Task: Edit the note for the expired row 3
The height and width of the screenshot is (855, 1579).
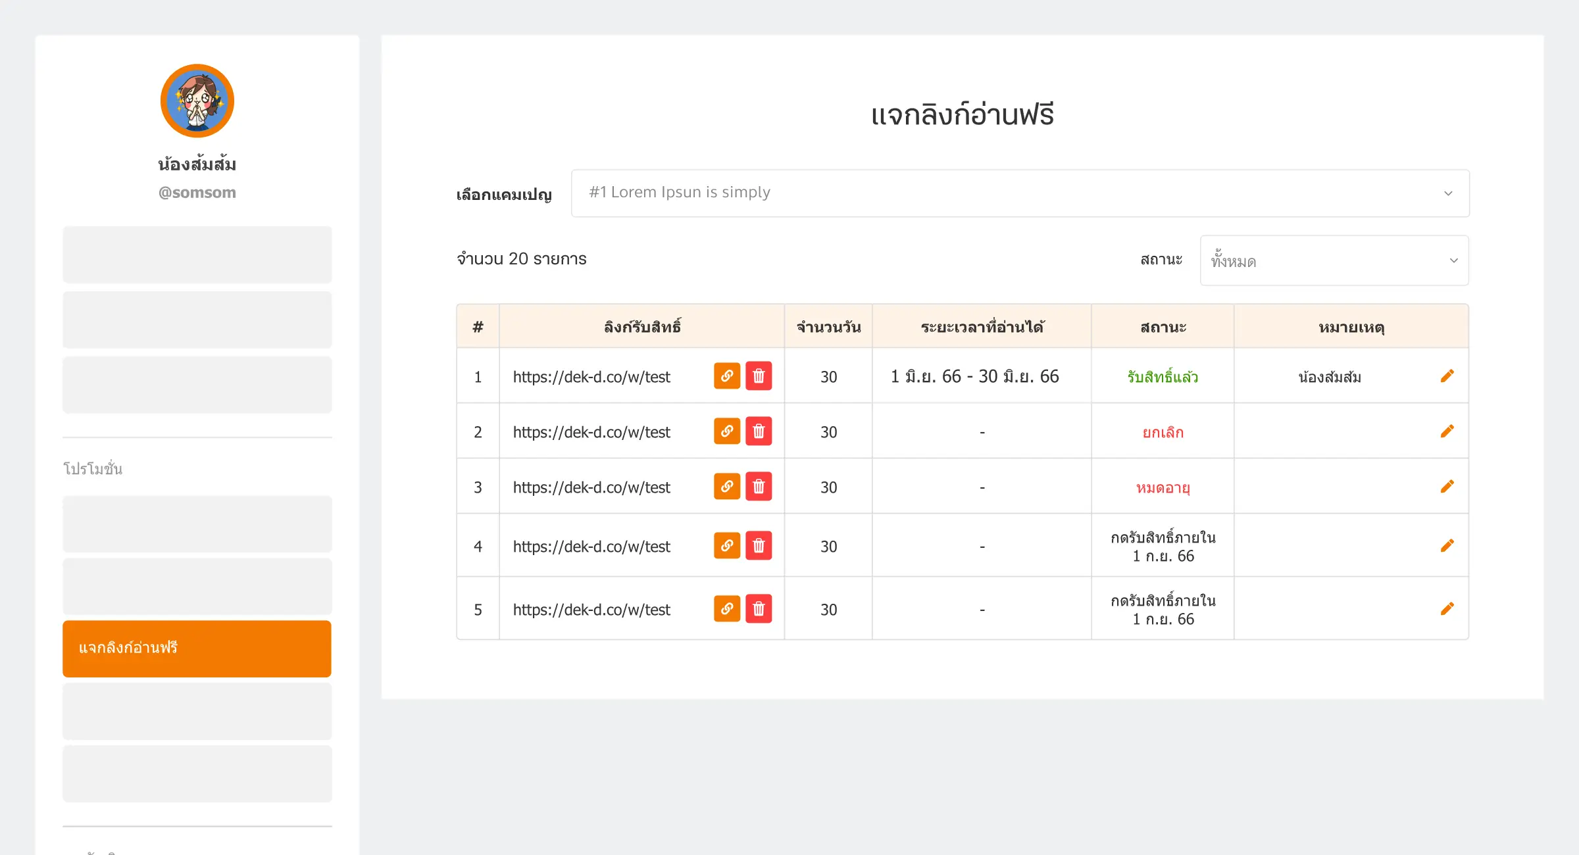Action: click(x=1447, y=486)
